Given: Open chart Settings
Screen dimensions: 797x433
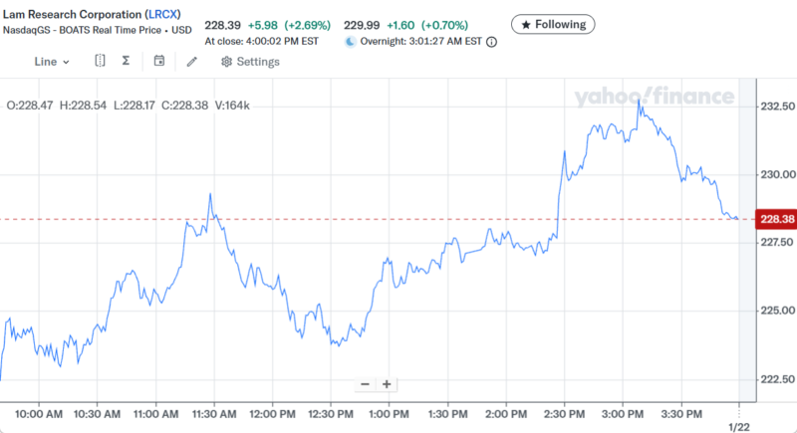Looking at the screenshot, I should point(250,62).
